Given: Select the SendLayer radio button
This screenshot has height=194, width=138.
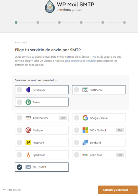Looking at the screenshot, I should [x=20, y=90].
